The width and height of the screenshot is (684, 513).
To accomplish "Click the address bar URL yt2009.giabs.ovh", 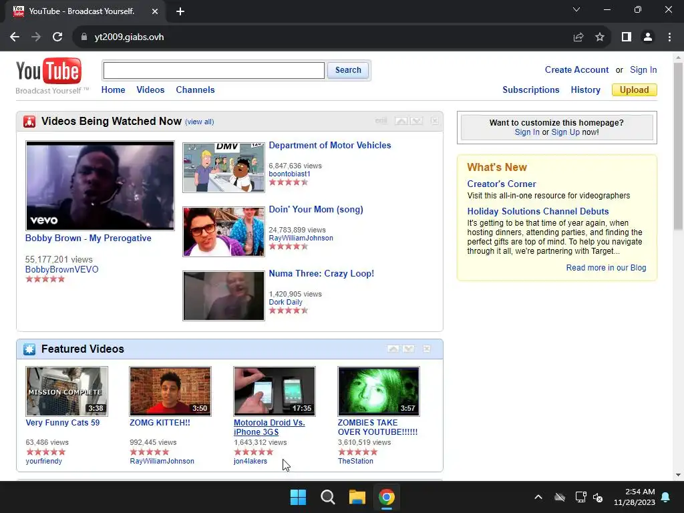I will [129, 37].
